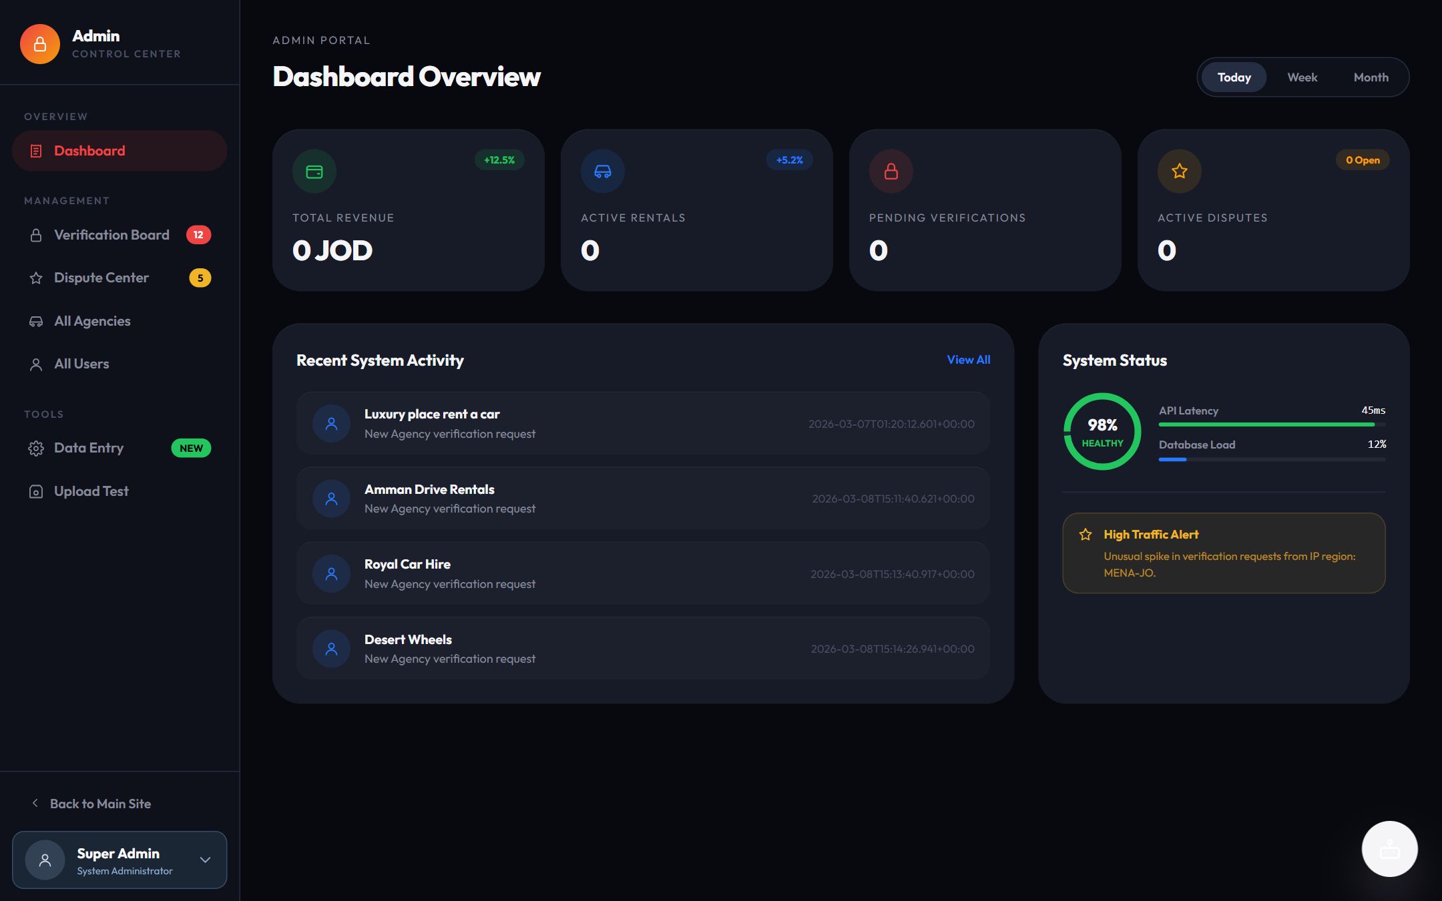
Task: Click the Desert Wheels row title
Action: pyautogui.click(x=408, y=639)
